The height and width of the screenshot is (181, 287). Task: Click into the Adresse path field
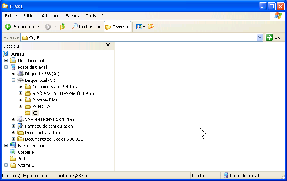(139, 37)
